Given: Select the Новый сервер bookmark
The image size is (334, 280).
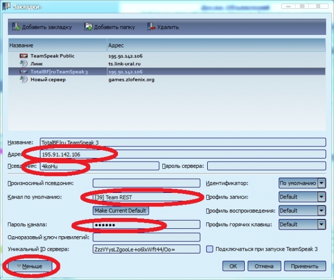Looking at the screenshot, I should (x=167, y=80).
